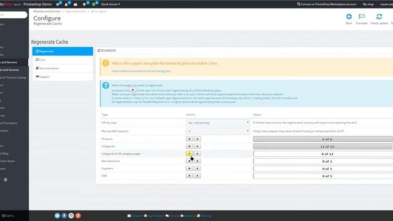Select the Cron tab in side menu
Screen dimensions: 393x221
(63, 60)
